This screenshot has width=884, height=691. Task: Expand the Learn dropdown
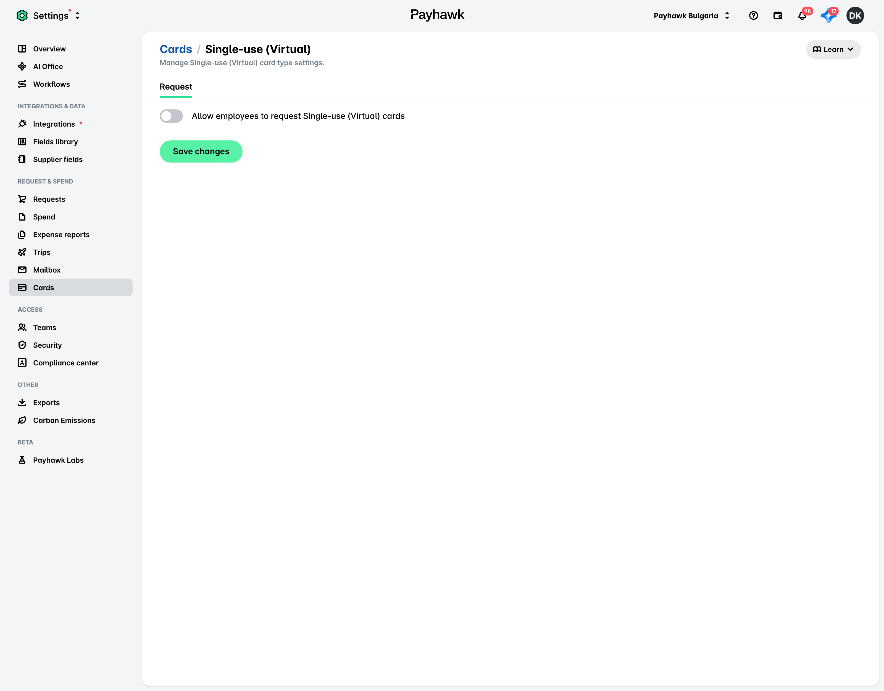[833, 49]
